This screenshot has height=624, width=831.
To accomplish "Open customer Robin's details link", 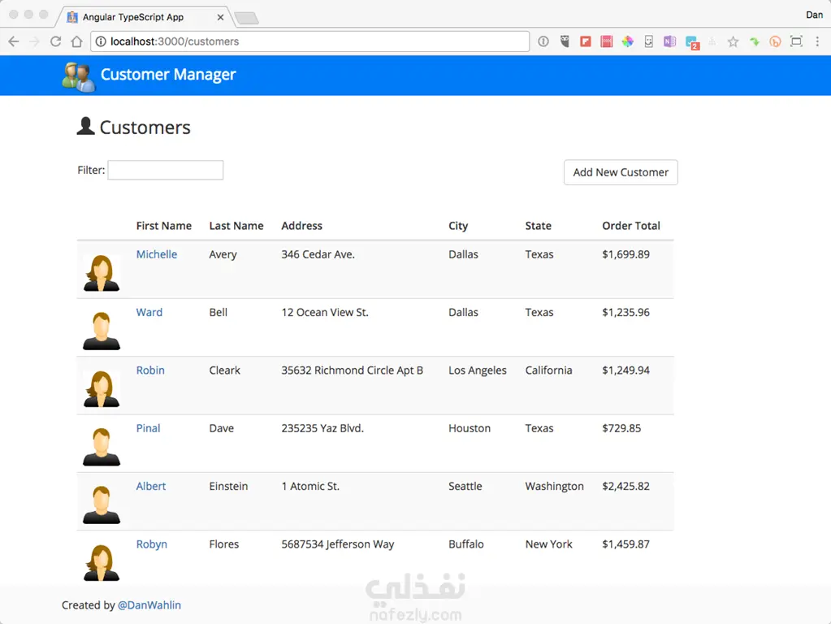I will pyautogui.click(x=150, y=370).
